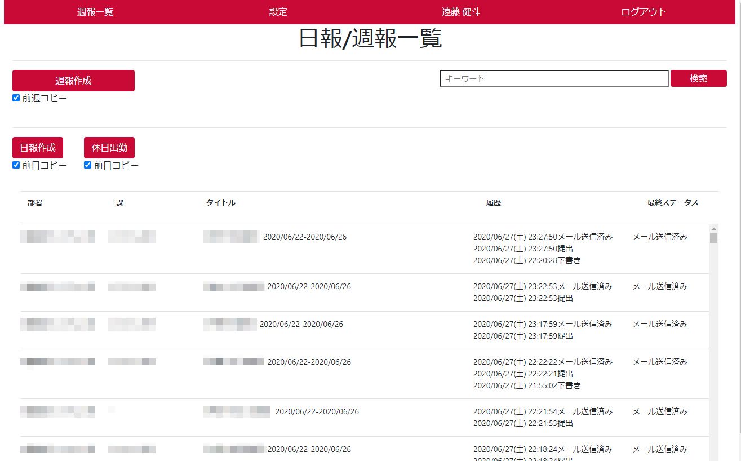
Task: Open the report submitted at 23:17:59
Action: pyautogui.click(x=301, y=324)
